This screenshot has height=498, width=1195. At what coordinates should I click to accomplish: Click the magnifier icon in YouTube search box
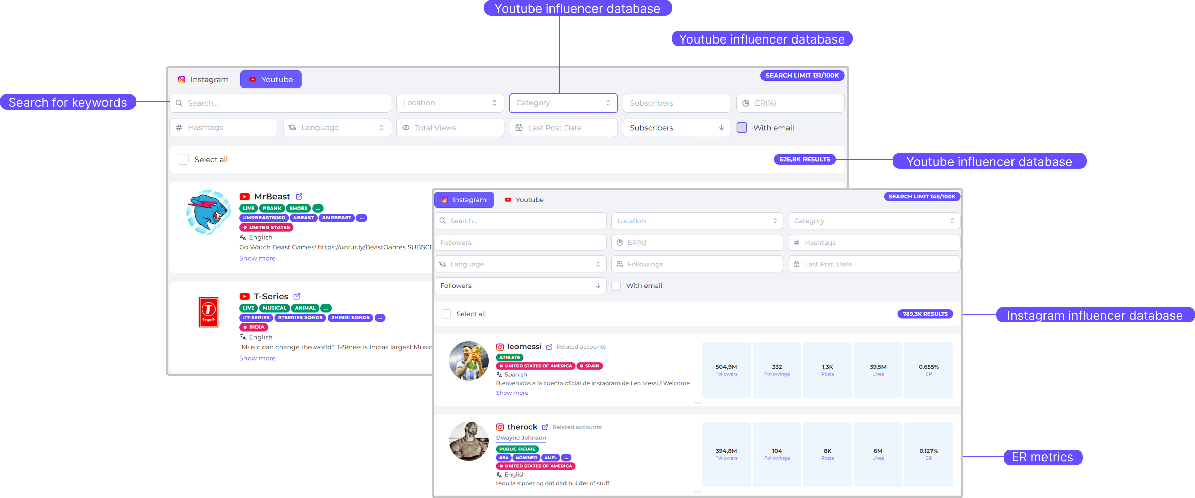pyautogui.click(x=179, y=103)
